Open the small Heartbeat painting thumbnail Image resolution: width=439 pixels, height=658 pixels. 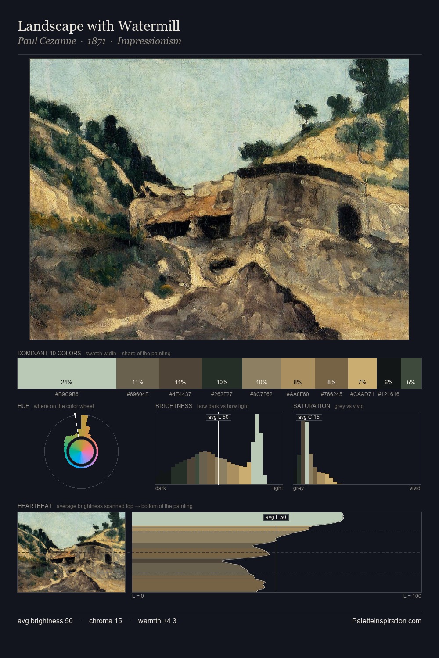71,552
